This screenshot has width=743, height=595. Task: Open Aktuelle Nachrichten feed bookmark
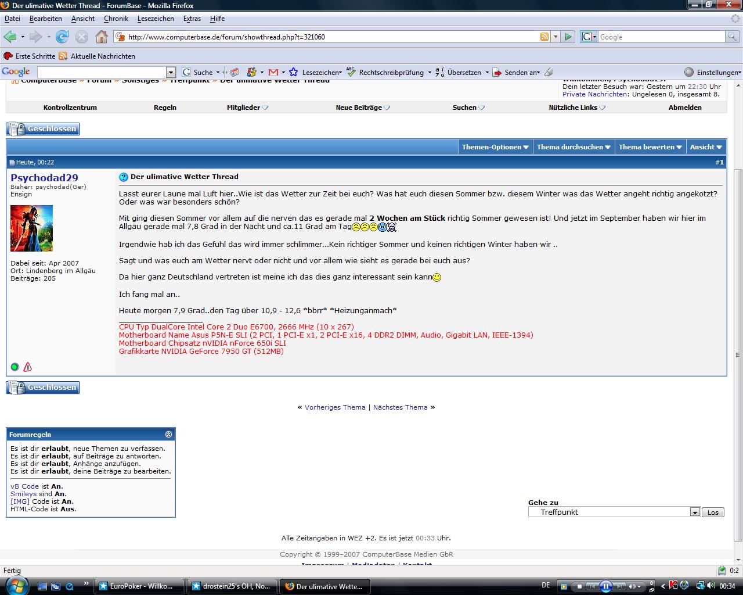point(97,56)
